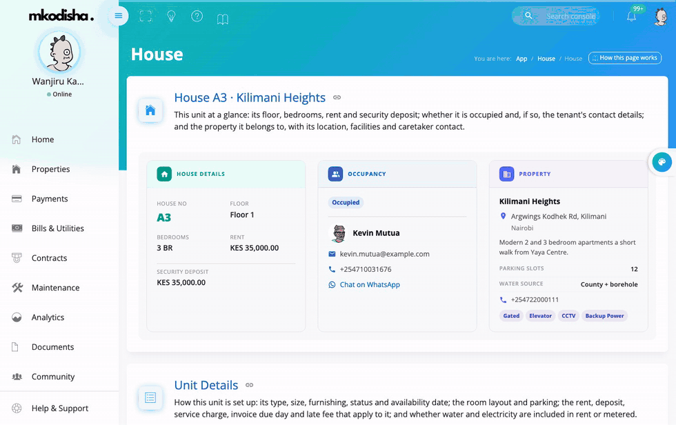This screenshot has width=676, height=425.
Task: Click the Elevator facility tag
Action: point(540,315)
